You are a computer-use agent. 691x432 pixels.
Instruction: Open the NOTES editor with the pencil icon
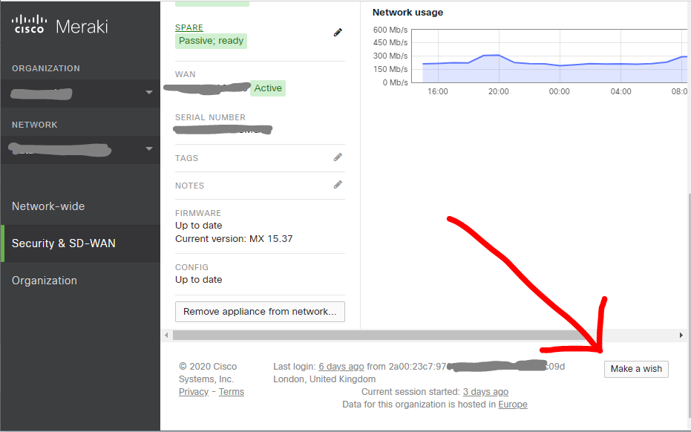[x=338, y=184]
